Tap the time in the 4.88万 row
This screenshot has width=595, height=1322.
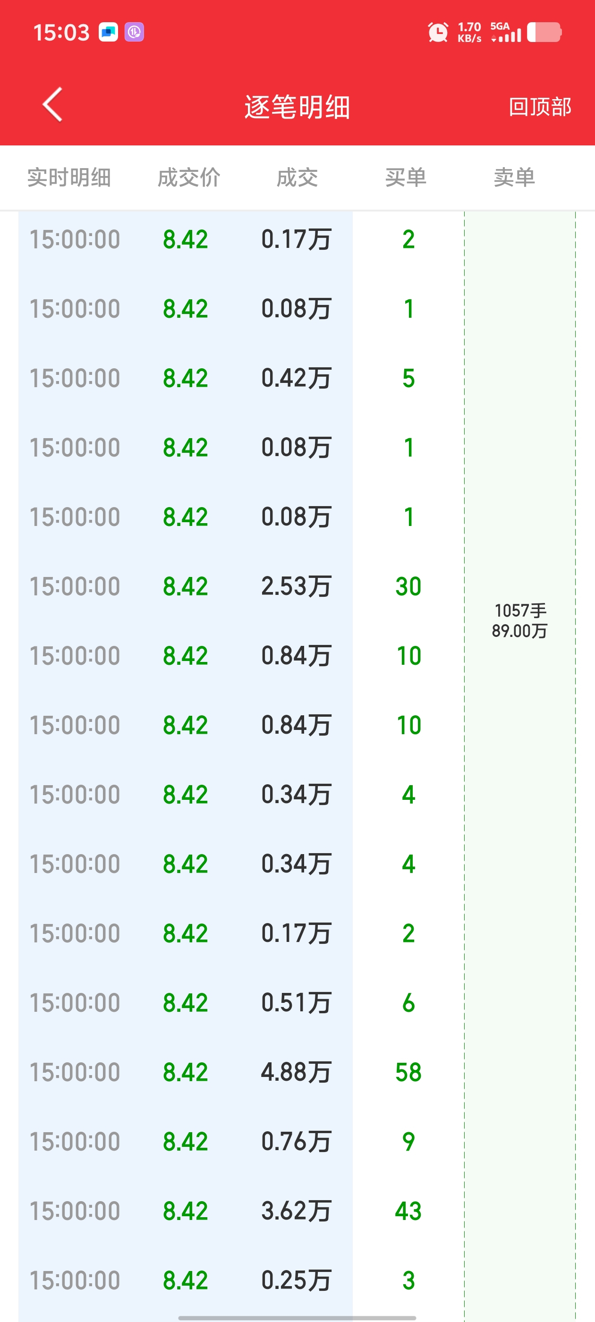pyautogui.click(x=75, y=1072)
